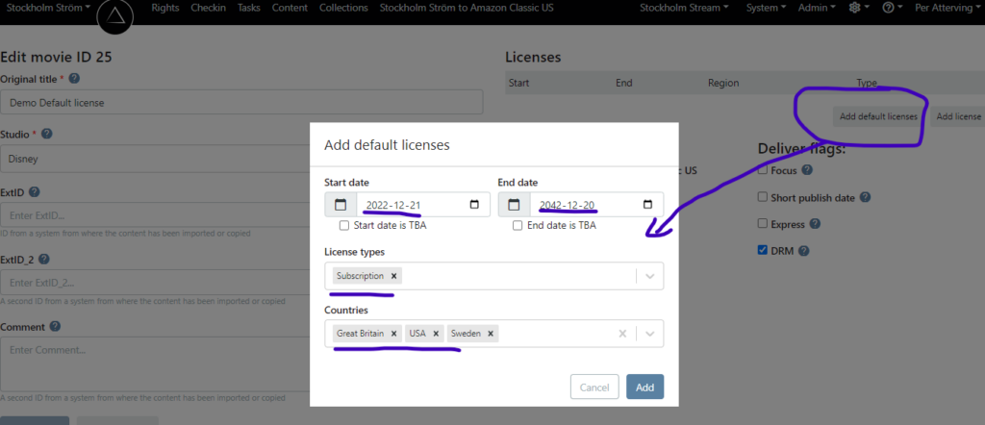Uncheck the DRM deliver flag

click(x=763, y=251)
